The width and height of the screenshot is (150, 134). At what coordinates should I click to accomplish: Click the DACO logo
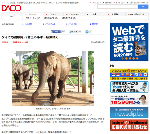click(11, 8)
